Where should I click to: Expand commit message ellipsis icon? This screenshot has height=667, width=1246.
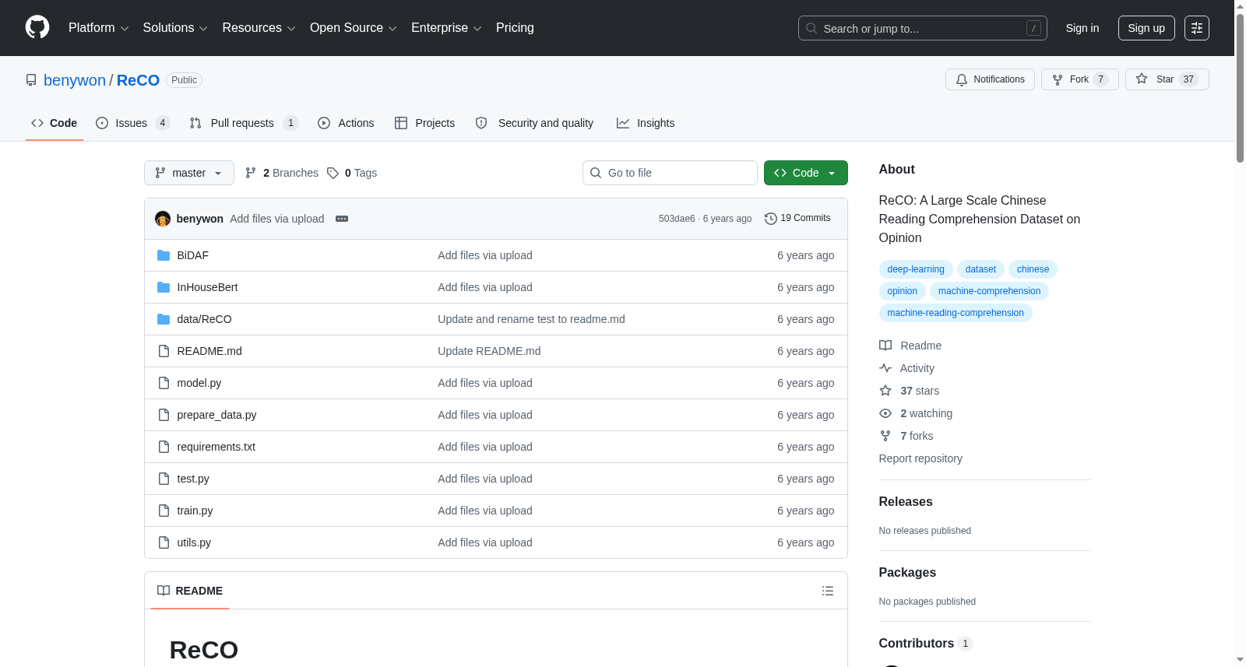[342, 219]
